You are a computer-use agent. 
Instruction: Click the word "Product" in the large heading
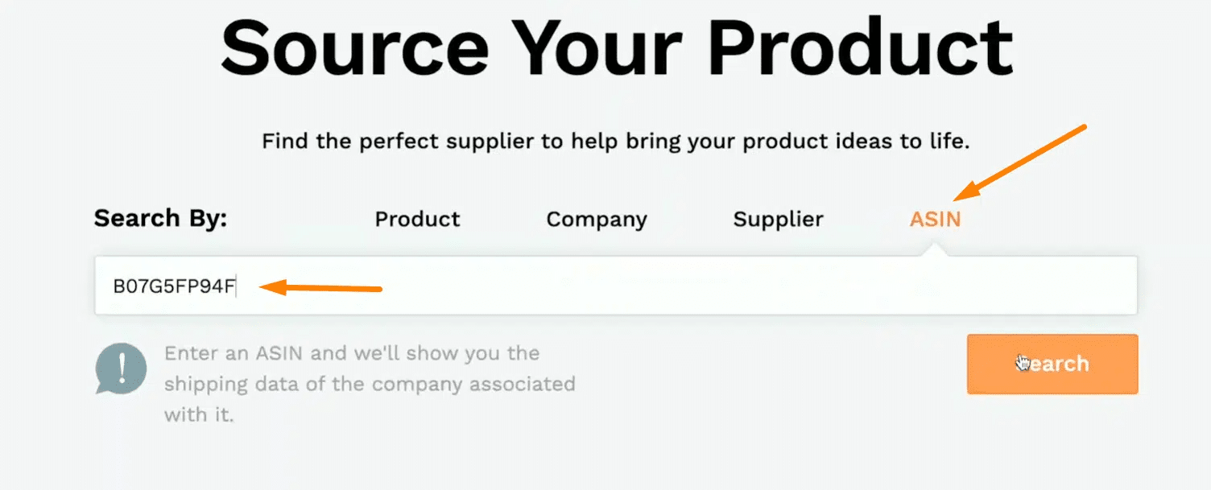pyautogui.click(x=859, y=47)
